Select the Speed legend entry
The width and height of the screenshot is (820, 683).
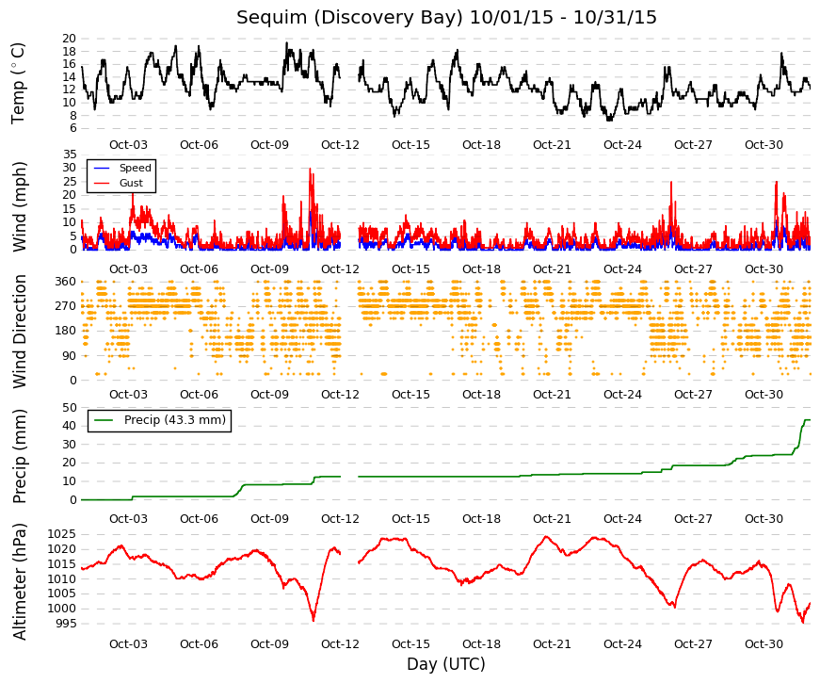point(122,168)
